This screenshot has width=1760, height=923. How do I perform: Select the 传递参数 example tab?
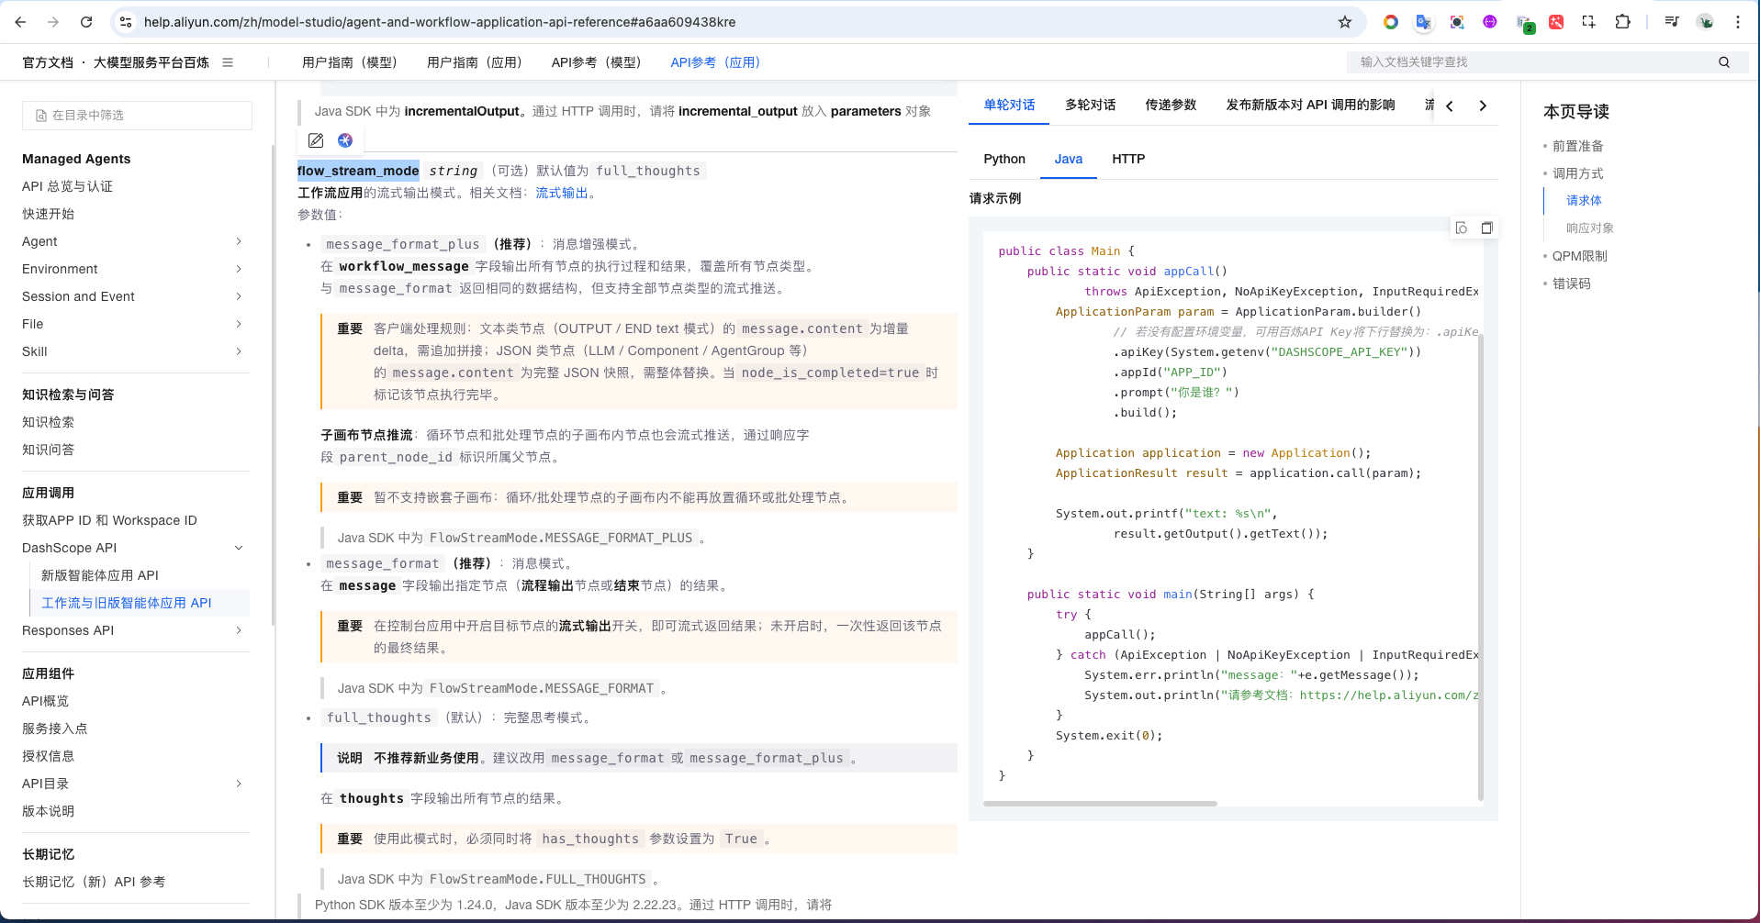1171,105
